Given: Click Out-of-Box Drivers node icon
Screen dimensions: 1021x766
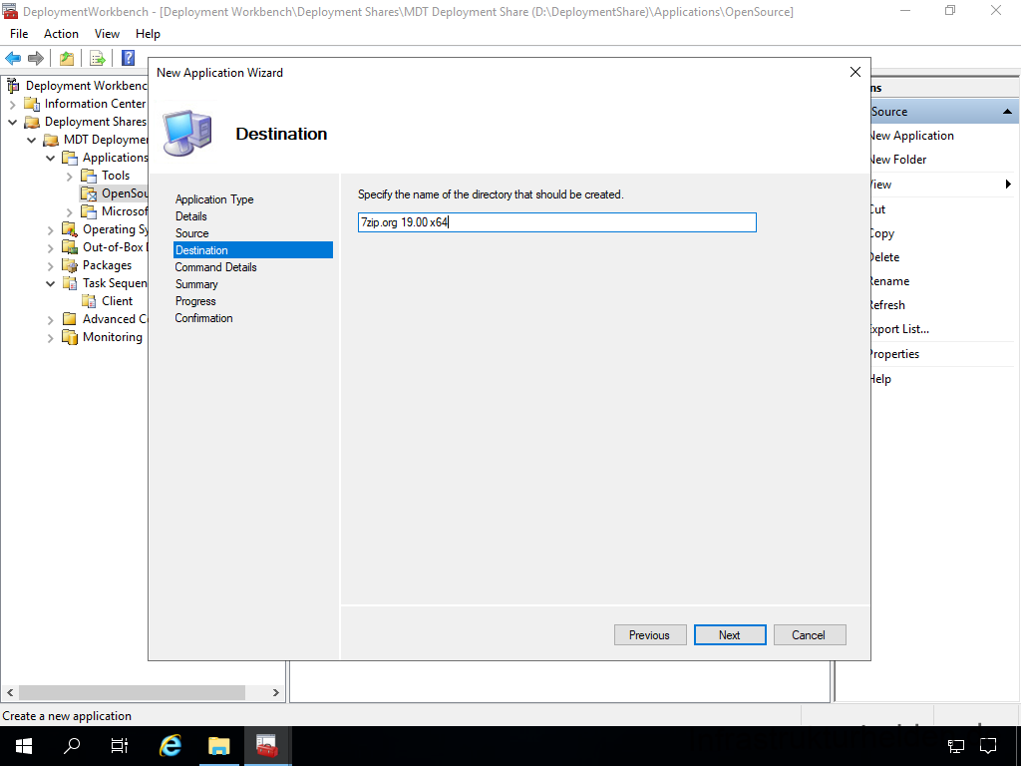Looking at the screenshot, I should [70, 247].
